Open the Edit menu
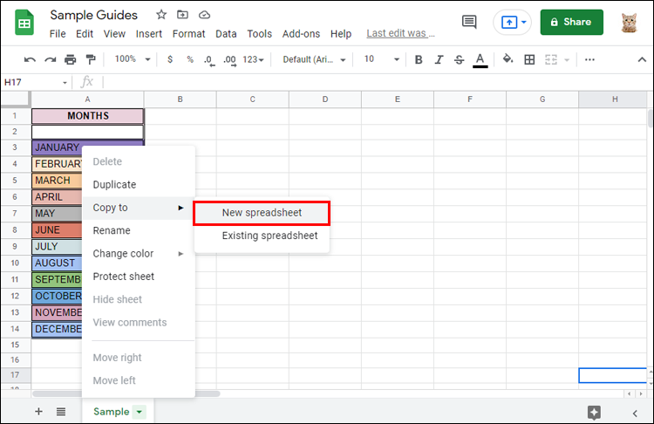This screenshot has width=654, height=424. point(85,34)
